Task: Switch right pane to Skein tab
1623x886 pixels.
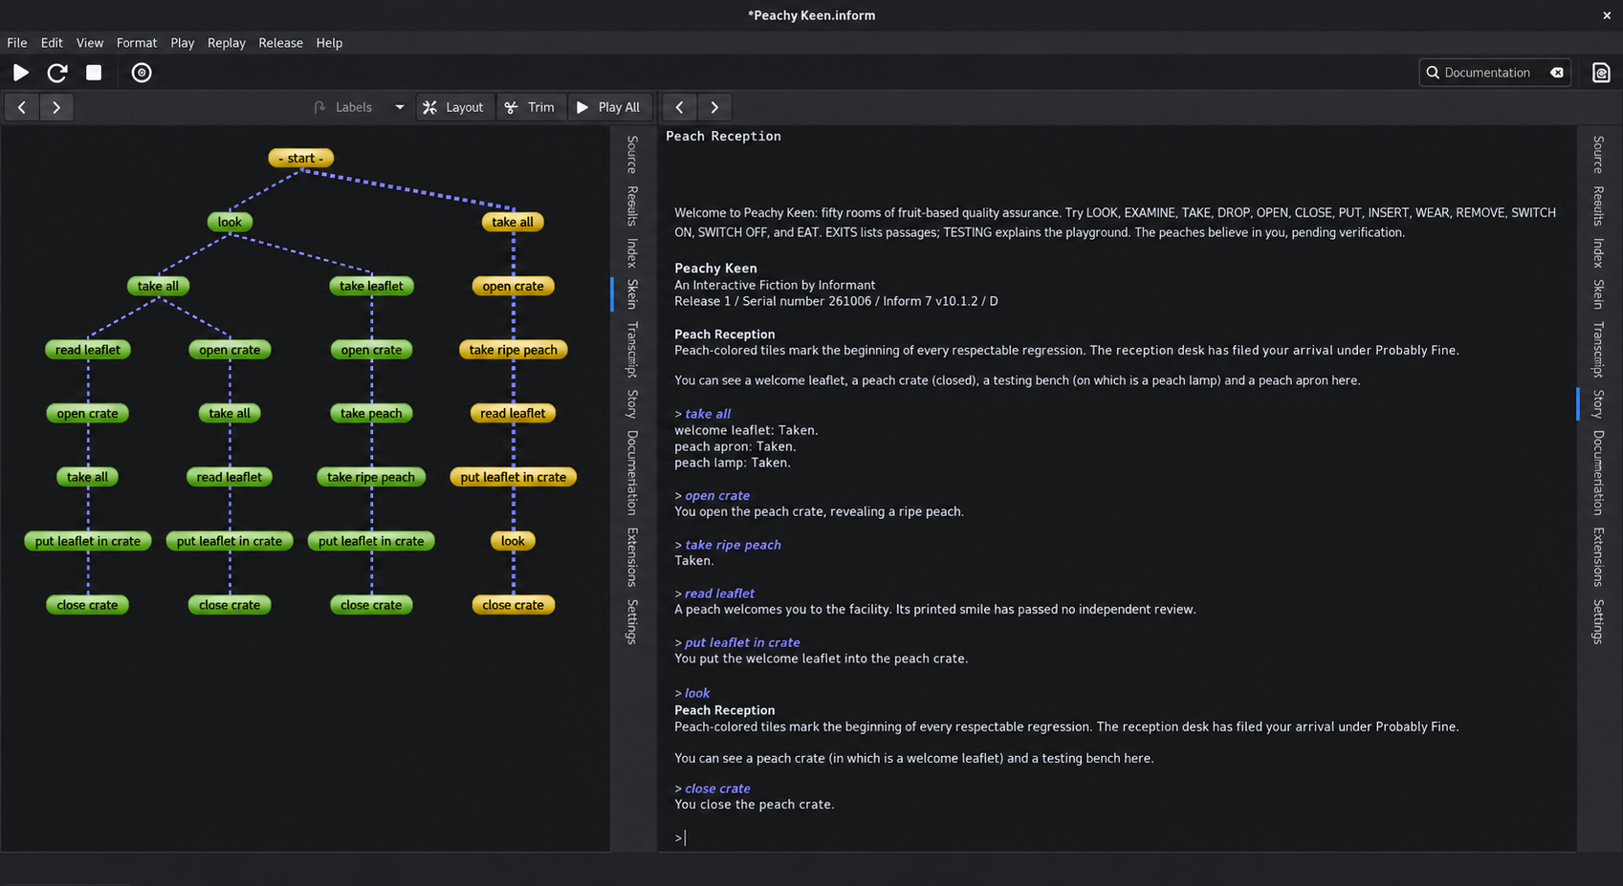Action: tap(1598, 294)
